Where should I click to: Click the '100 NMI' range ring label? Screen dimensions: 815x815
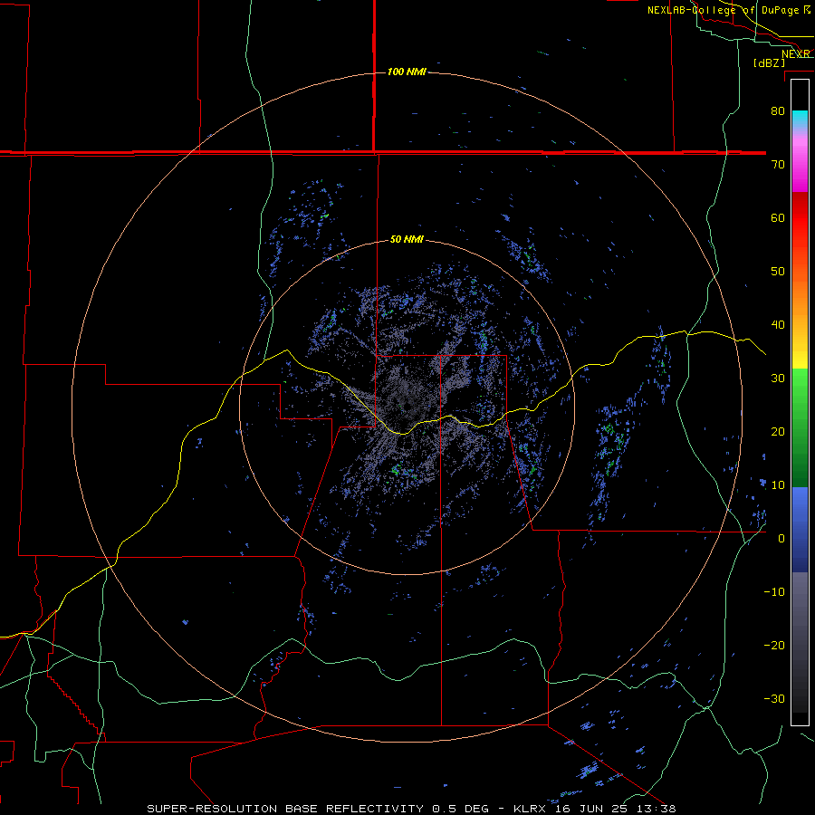[407, 72]
